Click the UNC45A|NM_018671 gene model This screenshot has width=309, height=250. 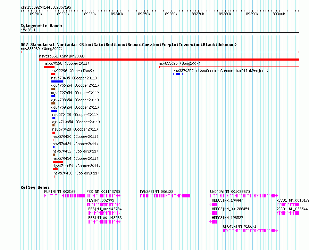250,231
